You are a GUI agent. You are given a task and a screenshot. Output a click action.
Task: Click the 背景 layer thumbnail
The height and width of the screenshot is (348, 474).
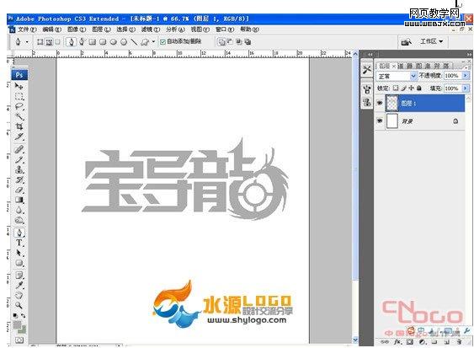pos(392,121)
